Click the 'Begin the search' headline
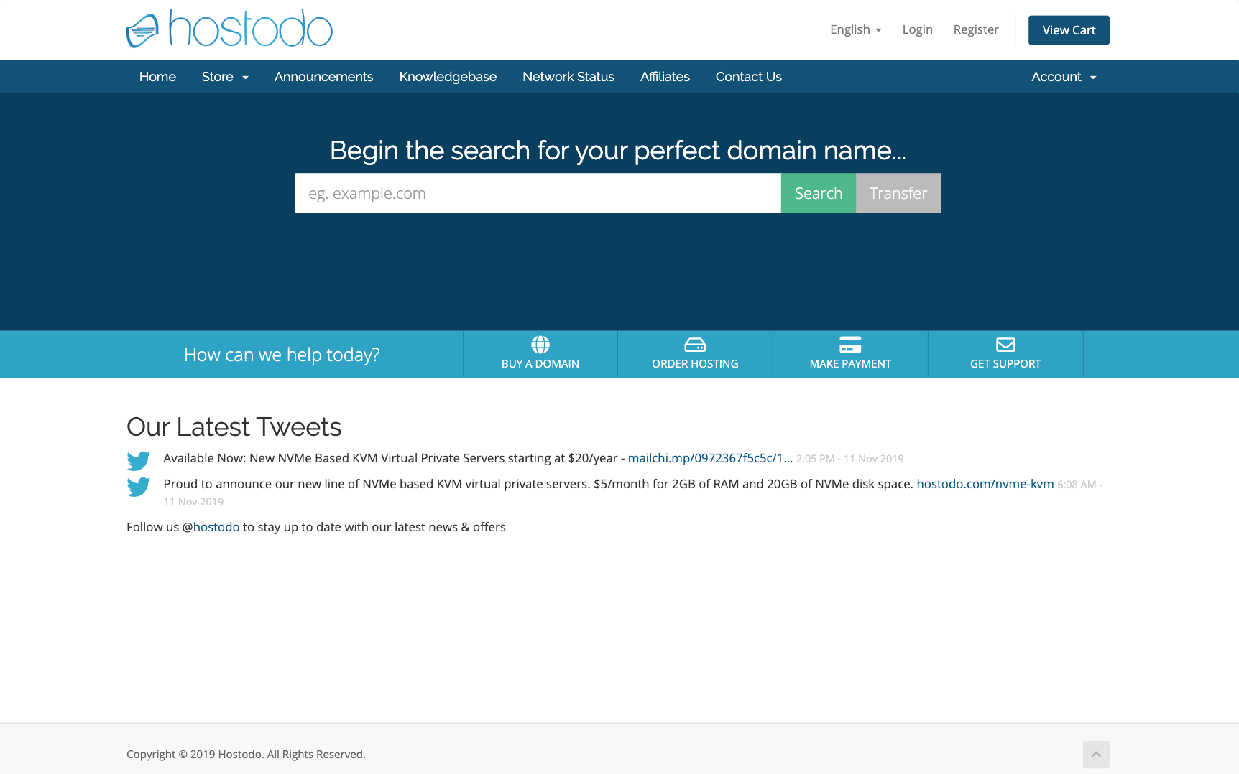 coord(618,151)
